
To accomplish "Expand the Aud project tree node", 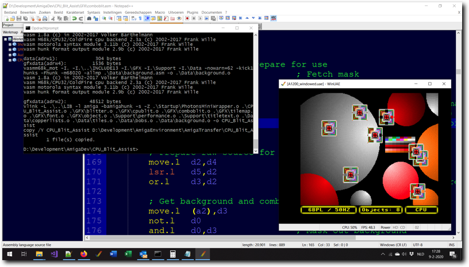I will 10,55.
